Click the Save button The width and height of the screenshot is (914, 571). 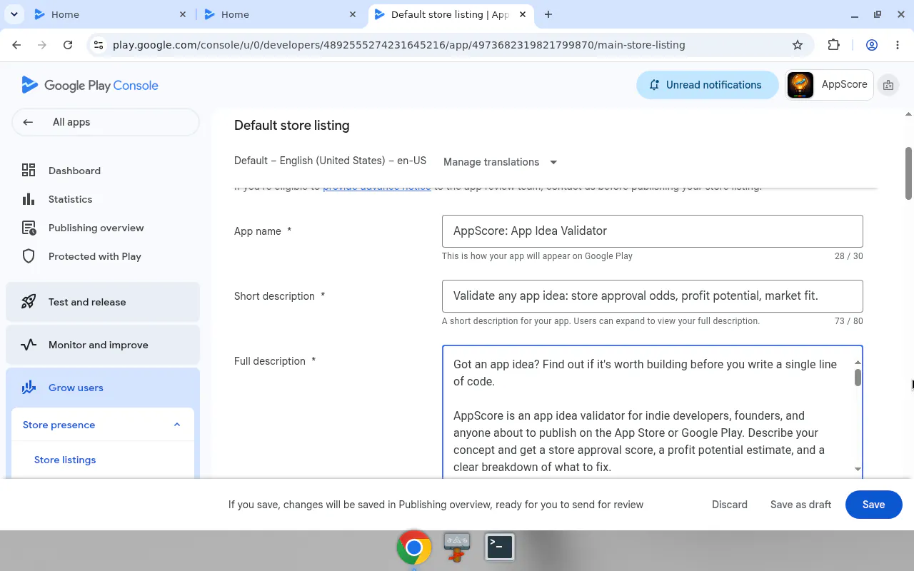873,505
